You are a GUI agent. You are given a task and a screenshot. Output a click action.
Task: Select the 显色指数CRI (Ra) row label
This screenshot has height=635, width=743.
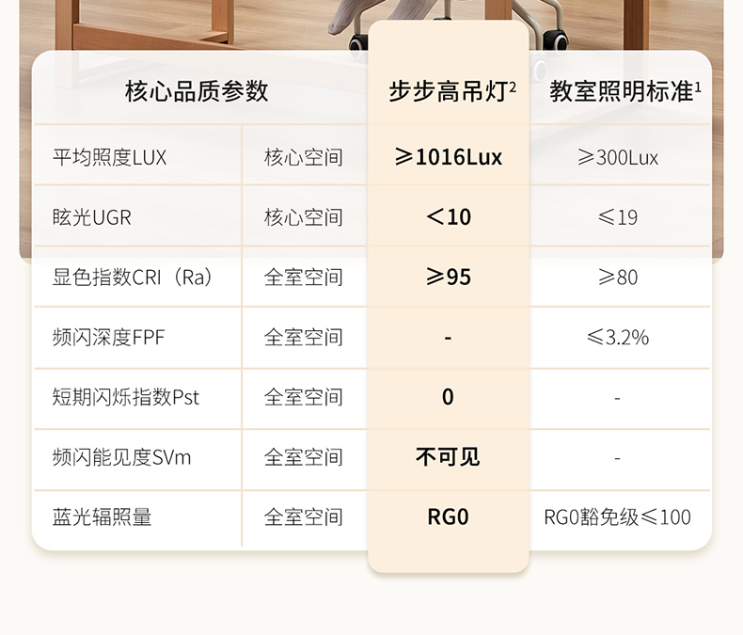click(133, 278)
